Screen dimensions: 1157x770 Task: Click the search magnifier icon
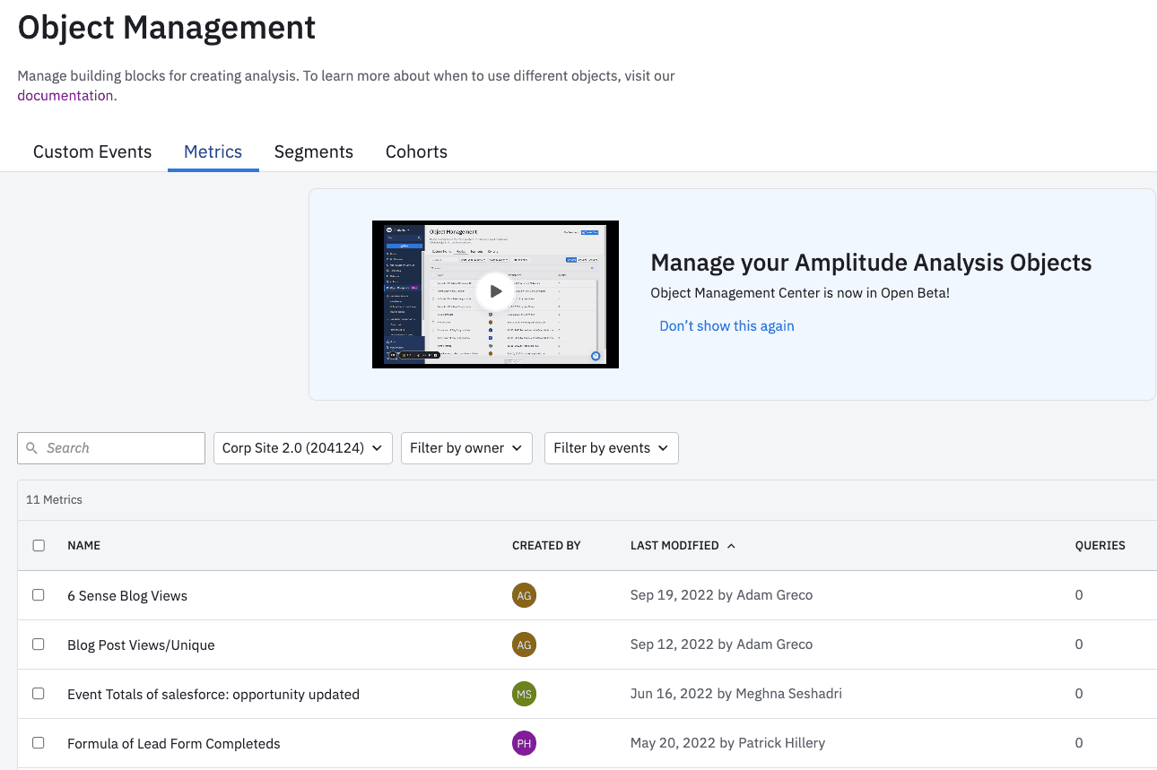coord(32,447)
